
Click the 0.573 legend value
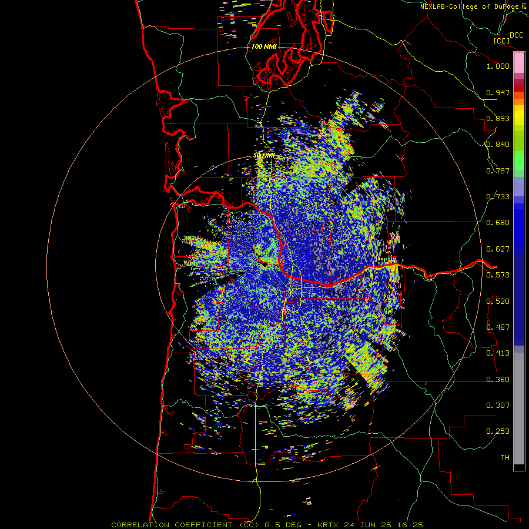(x=498, y=275)
